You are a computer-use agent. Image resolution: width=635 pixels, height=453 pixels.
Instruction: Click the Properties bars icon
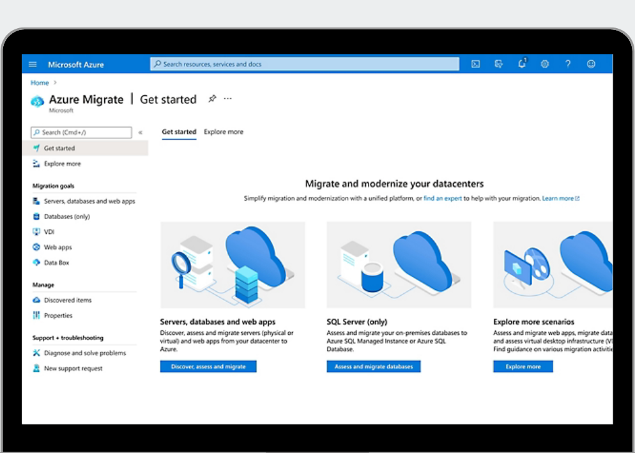pos(36,315)
